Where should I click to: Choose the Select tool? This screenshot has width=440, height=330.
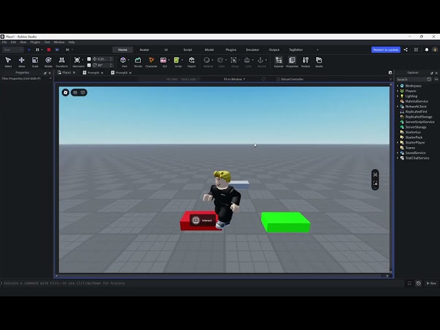click(x=8, y=62)
